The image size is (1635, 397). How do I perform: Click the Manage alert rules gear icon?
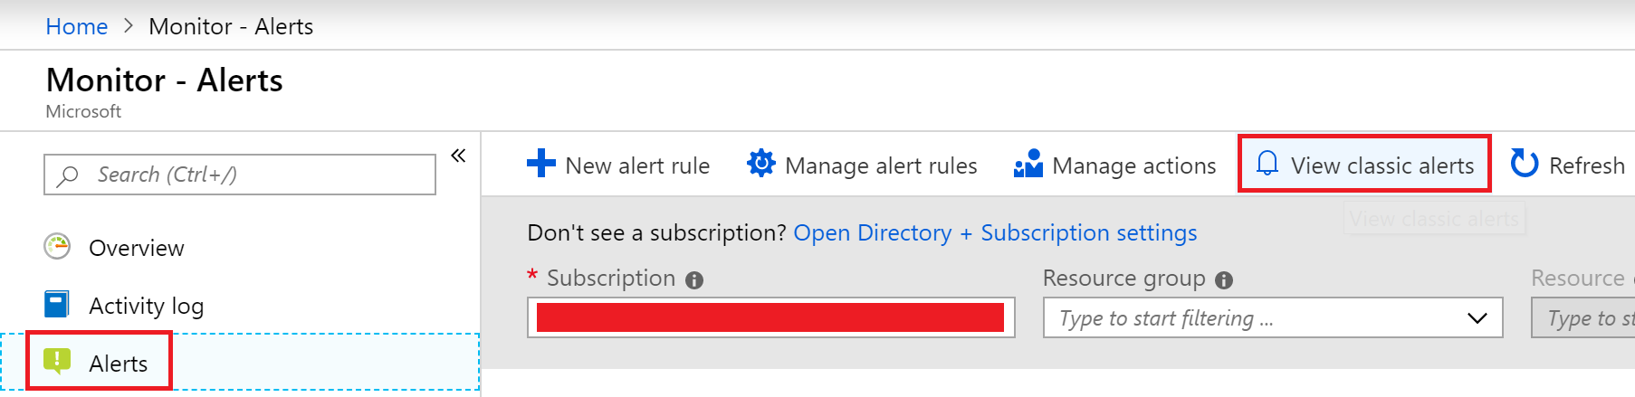pos(760,164)
